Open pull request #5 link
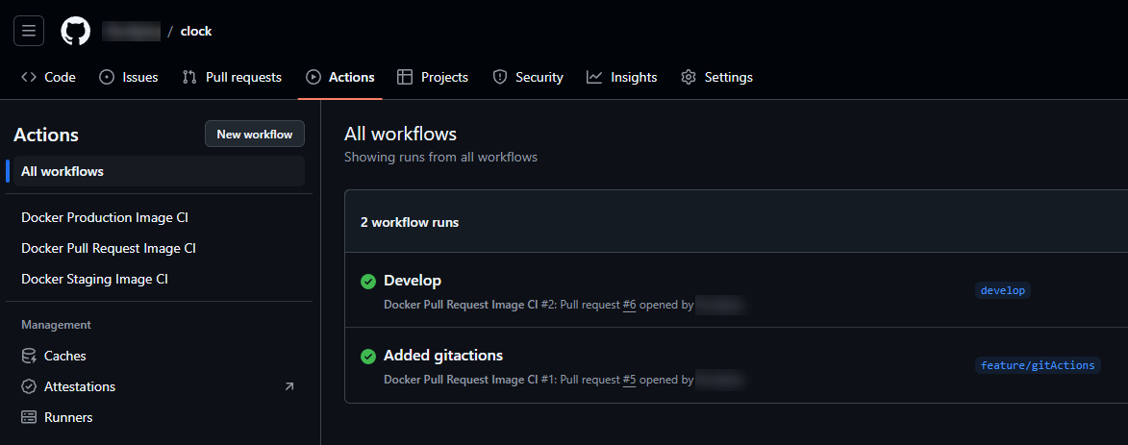The image size is (1128, 445). point(630,380)
